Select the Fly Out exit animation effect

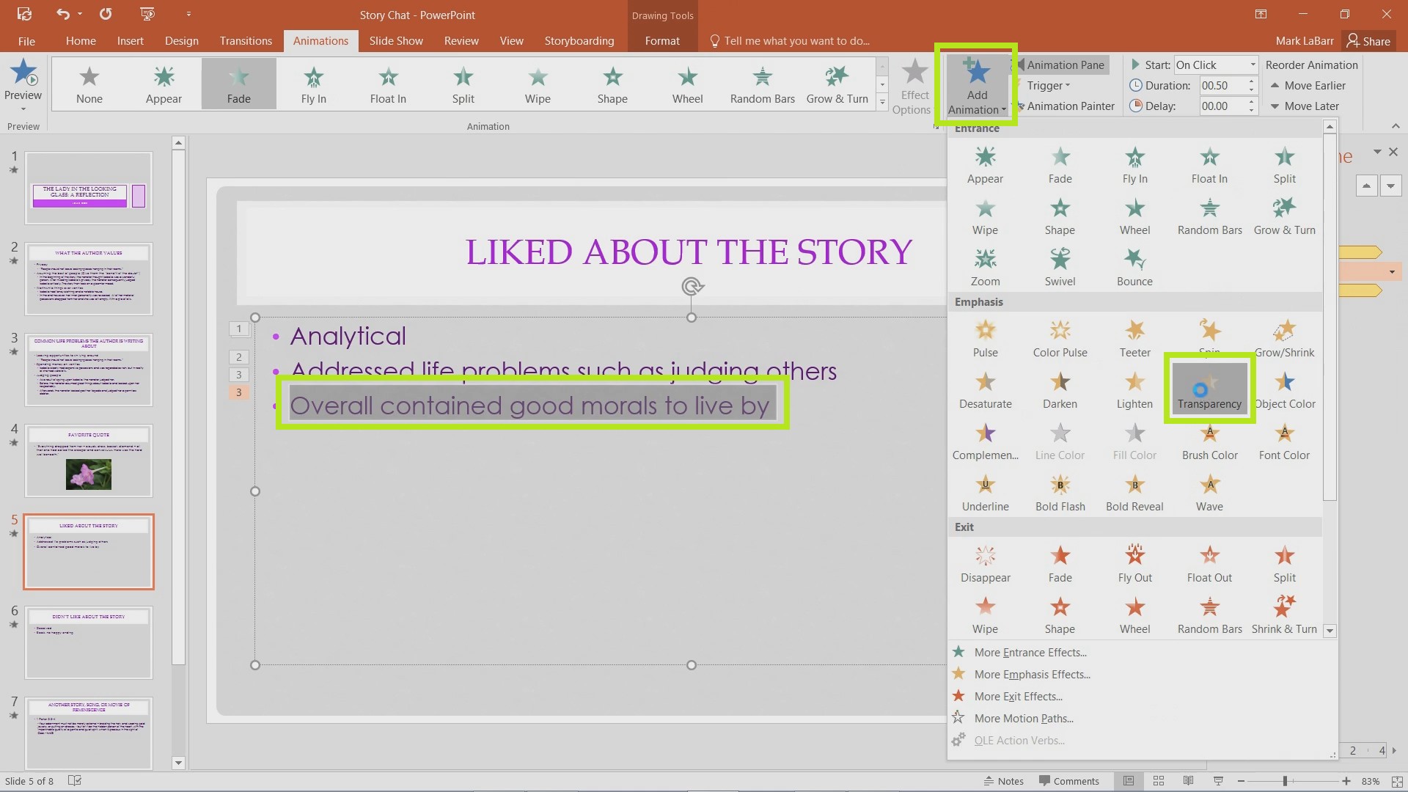point(1134,562)
